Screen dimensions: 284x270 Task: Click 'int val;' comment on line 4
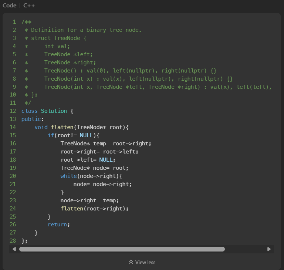click(x=57, y=46)
